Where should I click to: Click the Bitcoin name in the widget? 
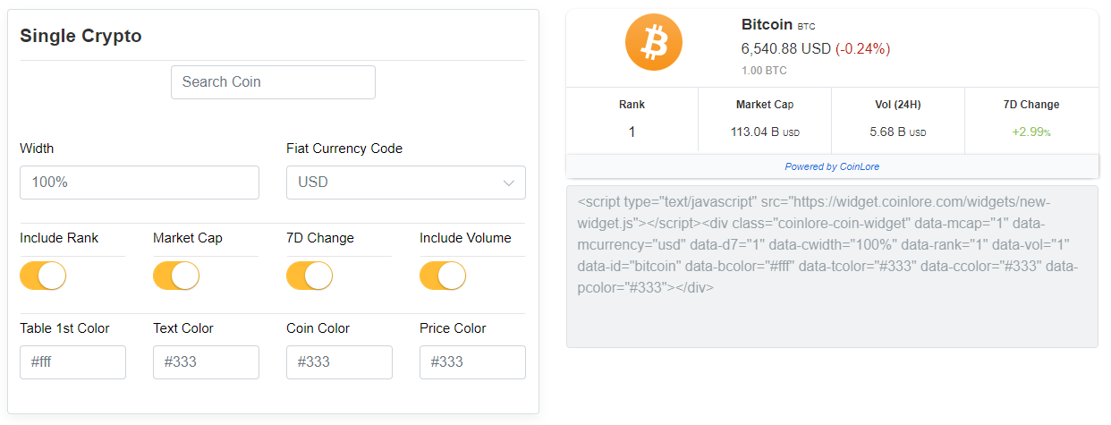767,24
